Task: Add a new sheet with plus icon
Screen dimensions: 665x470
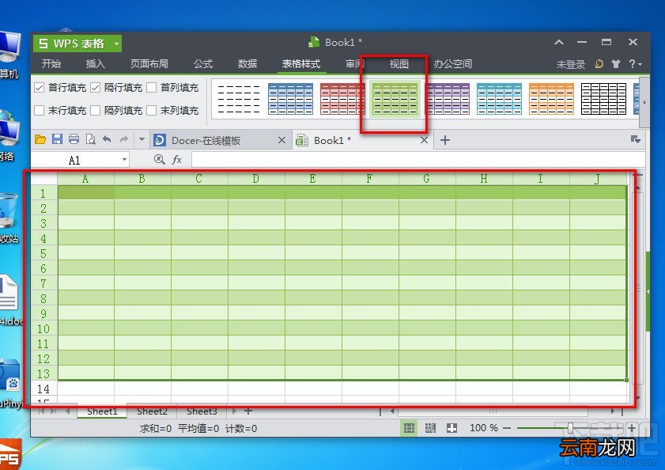Action: click(248, 411)
